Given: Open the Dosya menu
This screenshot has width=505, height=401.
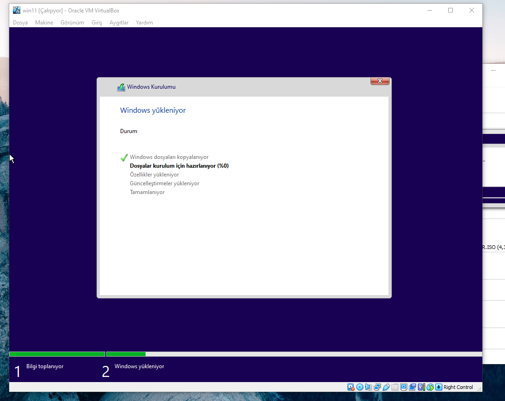Looking at the screenshot, I should point(20,23).
